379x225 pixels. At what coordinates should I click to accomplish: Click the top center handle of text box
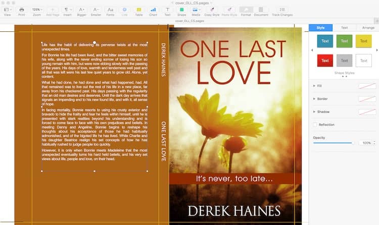pyautogui.click(x=94, y=42)
